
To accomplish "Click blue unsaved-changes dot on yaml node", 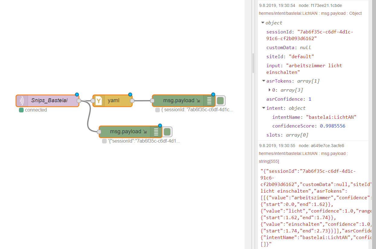I will pyautogui.click(x=130, y=94).
